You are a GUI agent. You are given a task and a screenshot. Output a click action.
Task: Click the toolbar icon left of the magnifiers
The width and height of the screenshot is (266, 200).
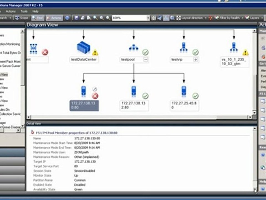[89, 18]
